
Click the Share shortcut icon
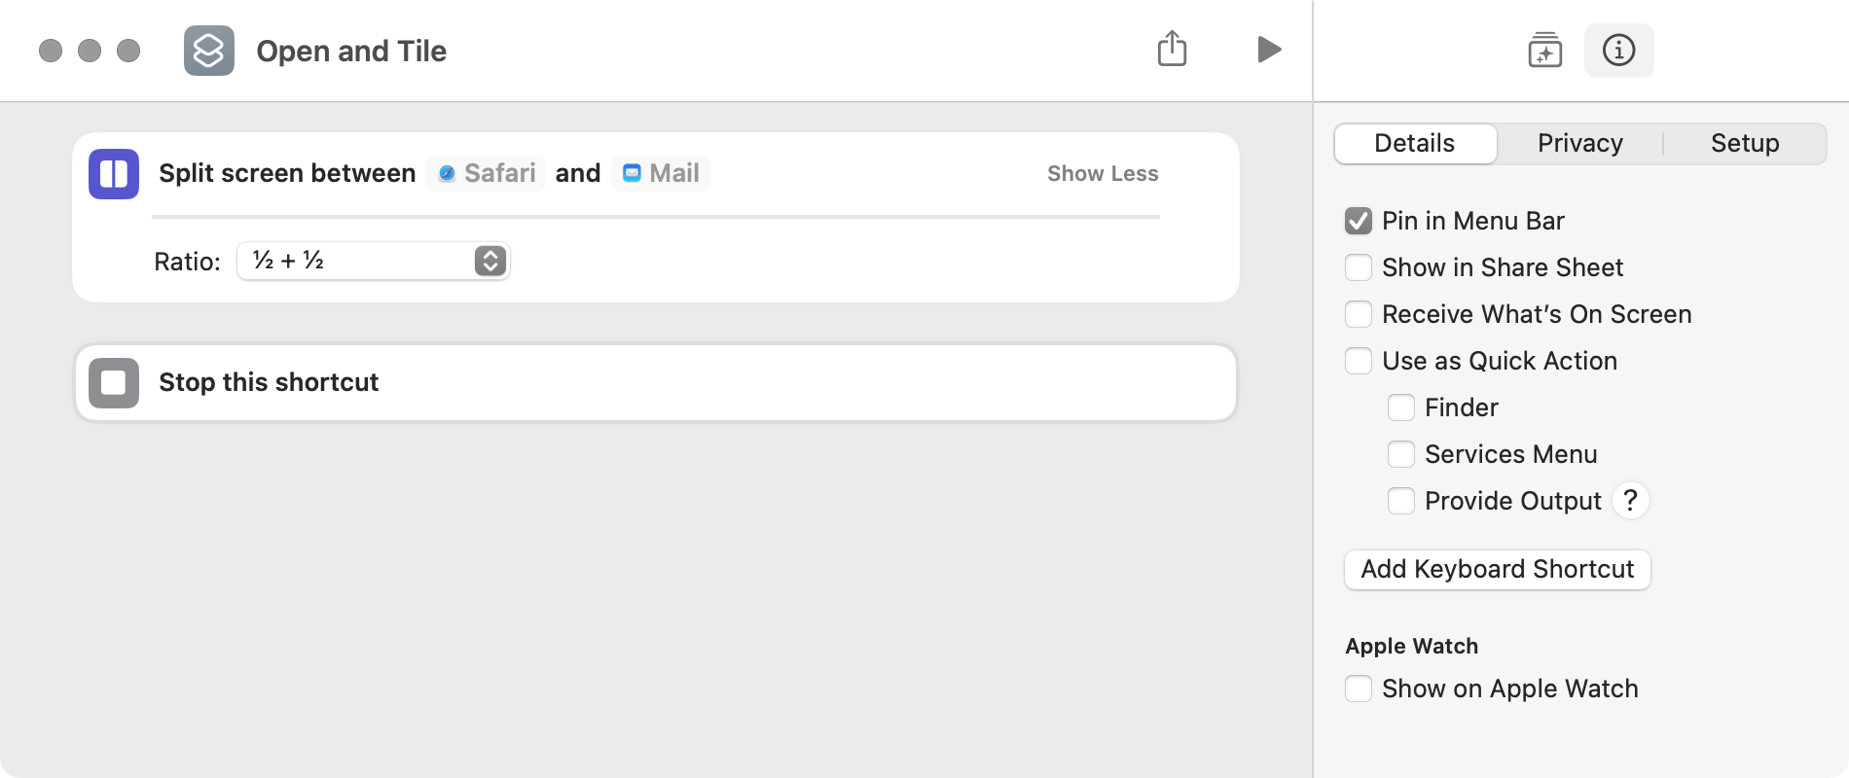(1172, 49)
